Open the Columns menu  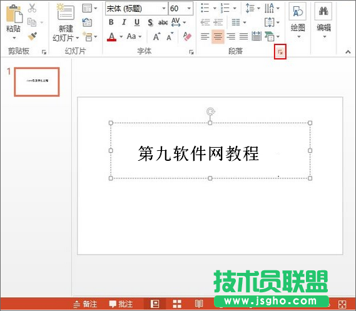[238, 23]
